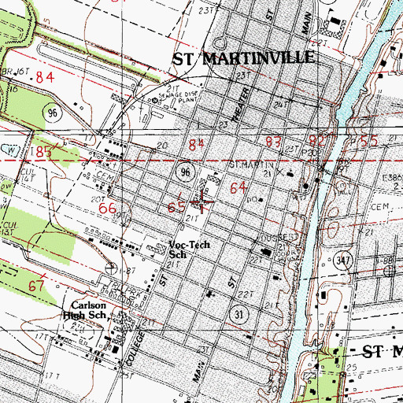Click the BR 16T bridge elevation label
403x403 pixels.
point(17,72)
